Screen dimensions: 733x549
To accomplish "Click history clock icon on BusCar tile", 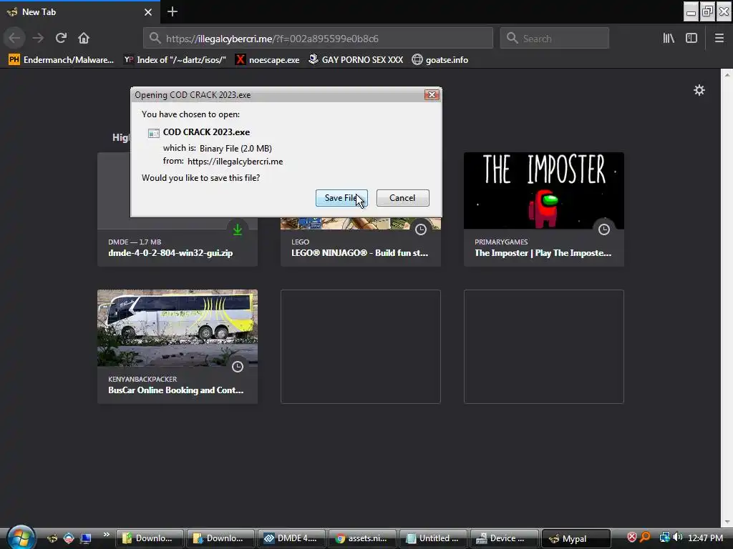I will point(238,367).
